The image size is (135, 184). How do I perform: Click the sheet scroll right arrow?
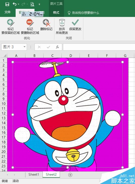click(15, 175)
